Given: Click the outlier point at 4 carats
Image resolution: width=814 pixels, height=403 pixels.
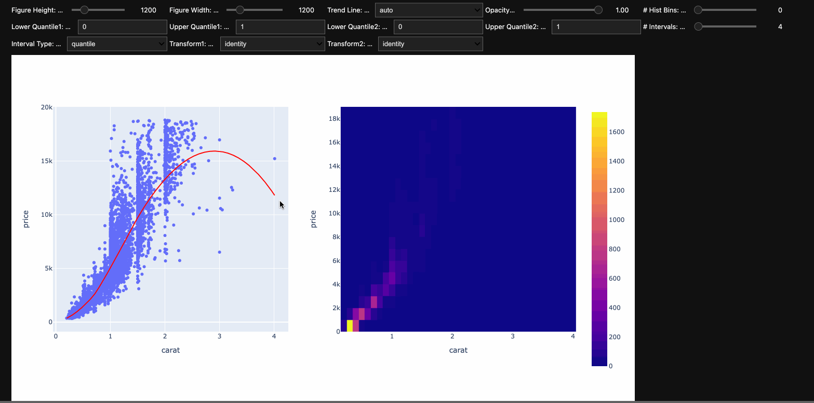Looking at the screenshot, I should coord(274,159).
